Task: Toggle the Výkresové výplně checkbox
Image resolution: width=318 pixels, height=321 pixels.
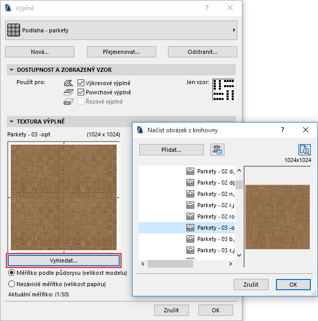Action: (81, 83)
